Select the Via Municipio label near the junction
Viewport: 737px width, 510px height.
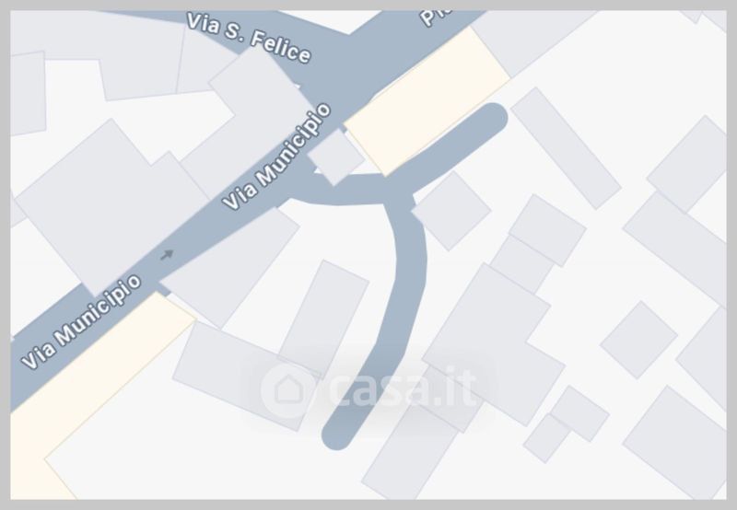[x=277, y=156]
